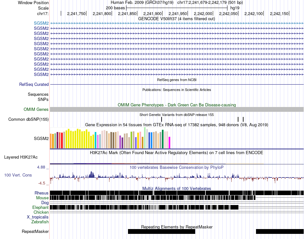Click the OMIM Genes label
Screen dimensions: 304x239
[36, 109]
